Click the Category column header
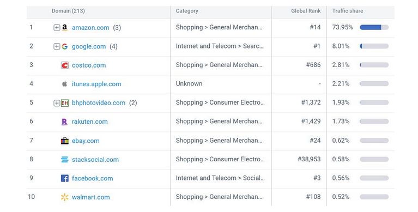This screenshot has width=418, height=212. (x=187, y=11)
